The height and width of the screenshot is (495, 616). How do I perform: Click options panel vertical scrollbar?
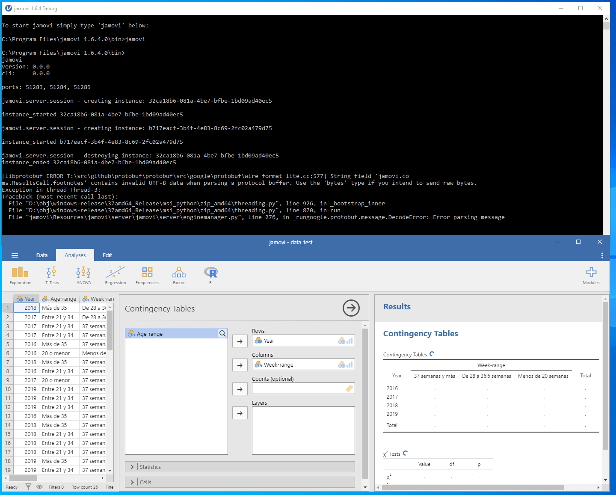pyautogui.click(x=365, y=403)
